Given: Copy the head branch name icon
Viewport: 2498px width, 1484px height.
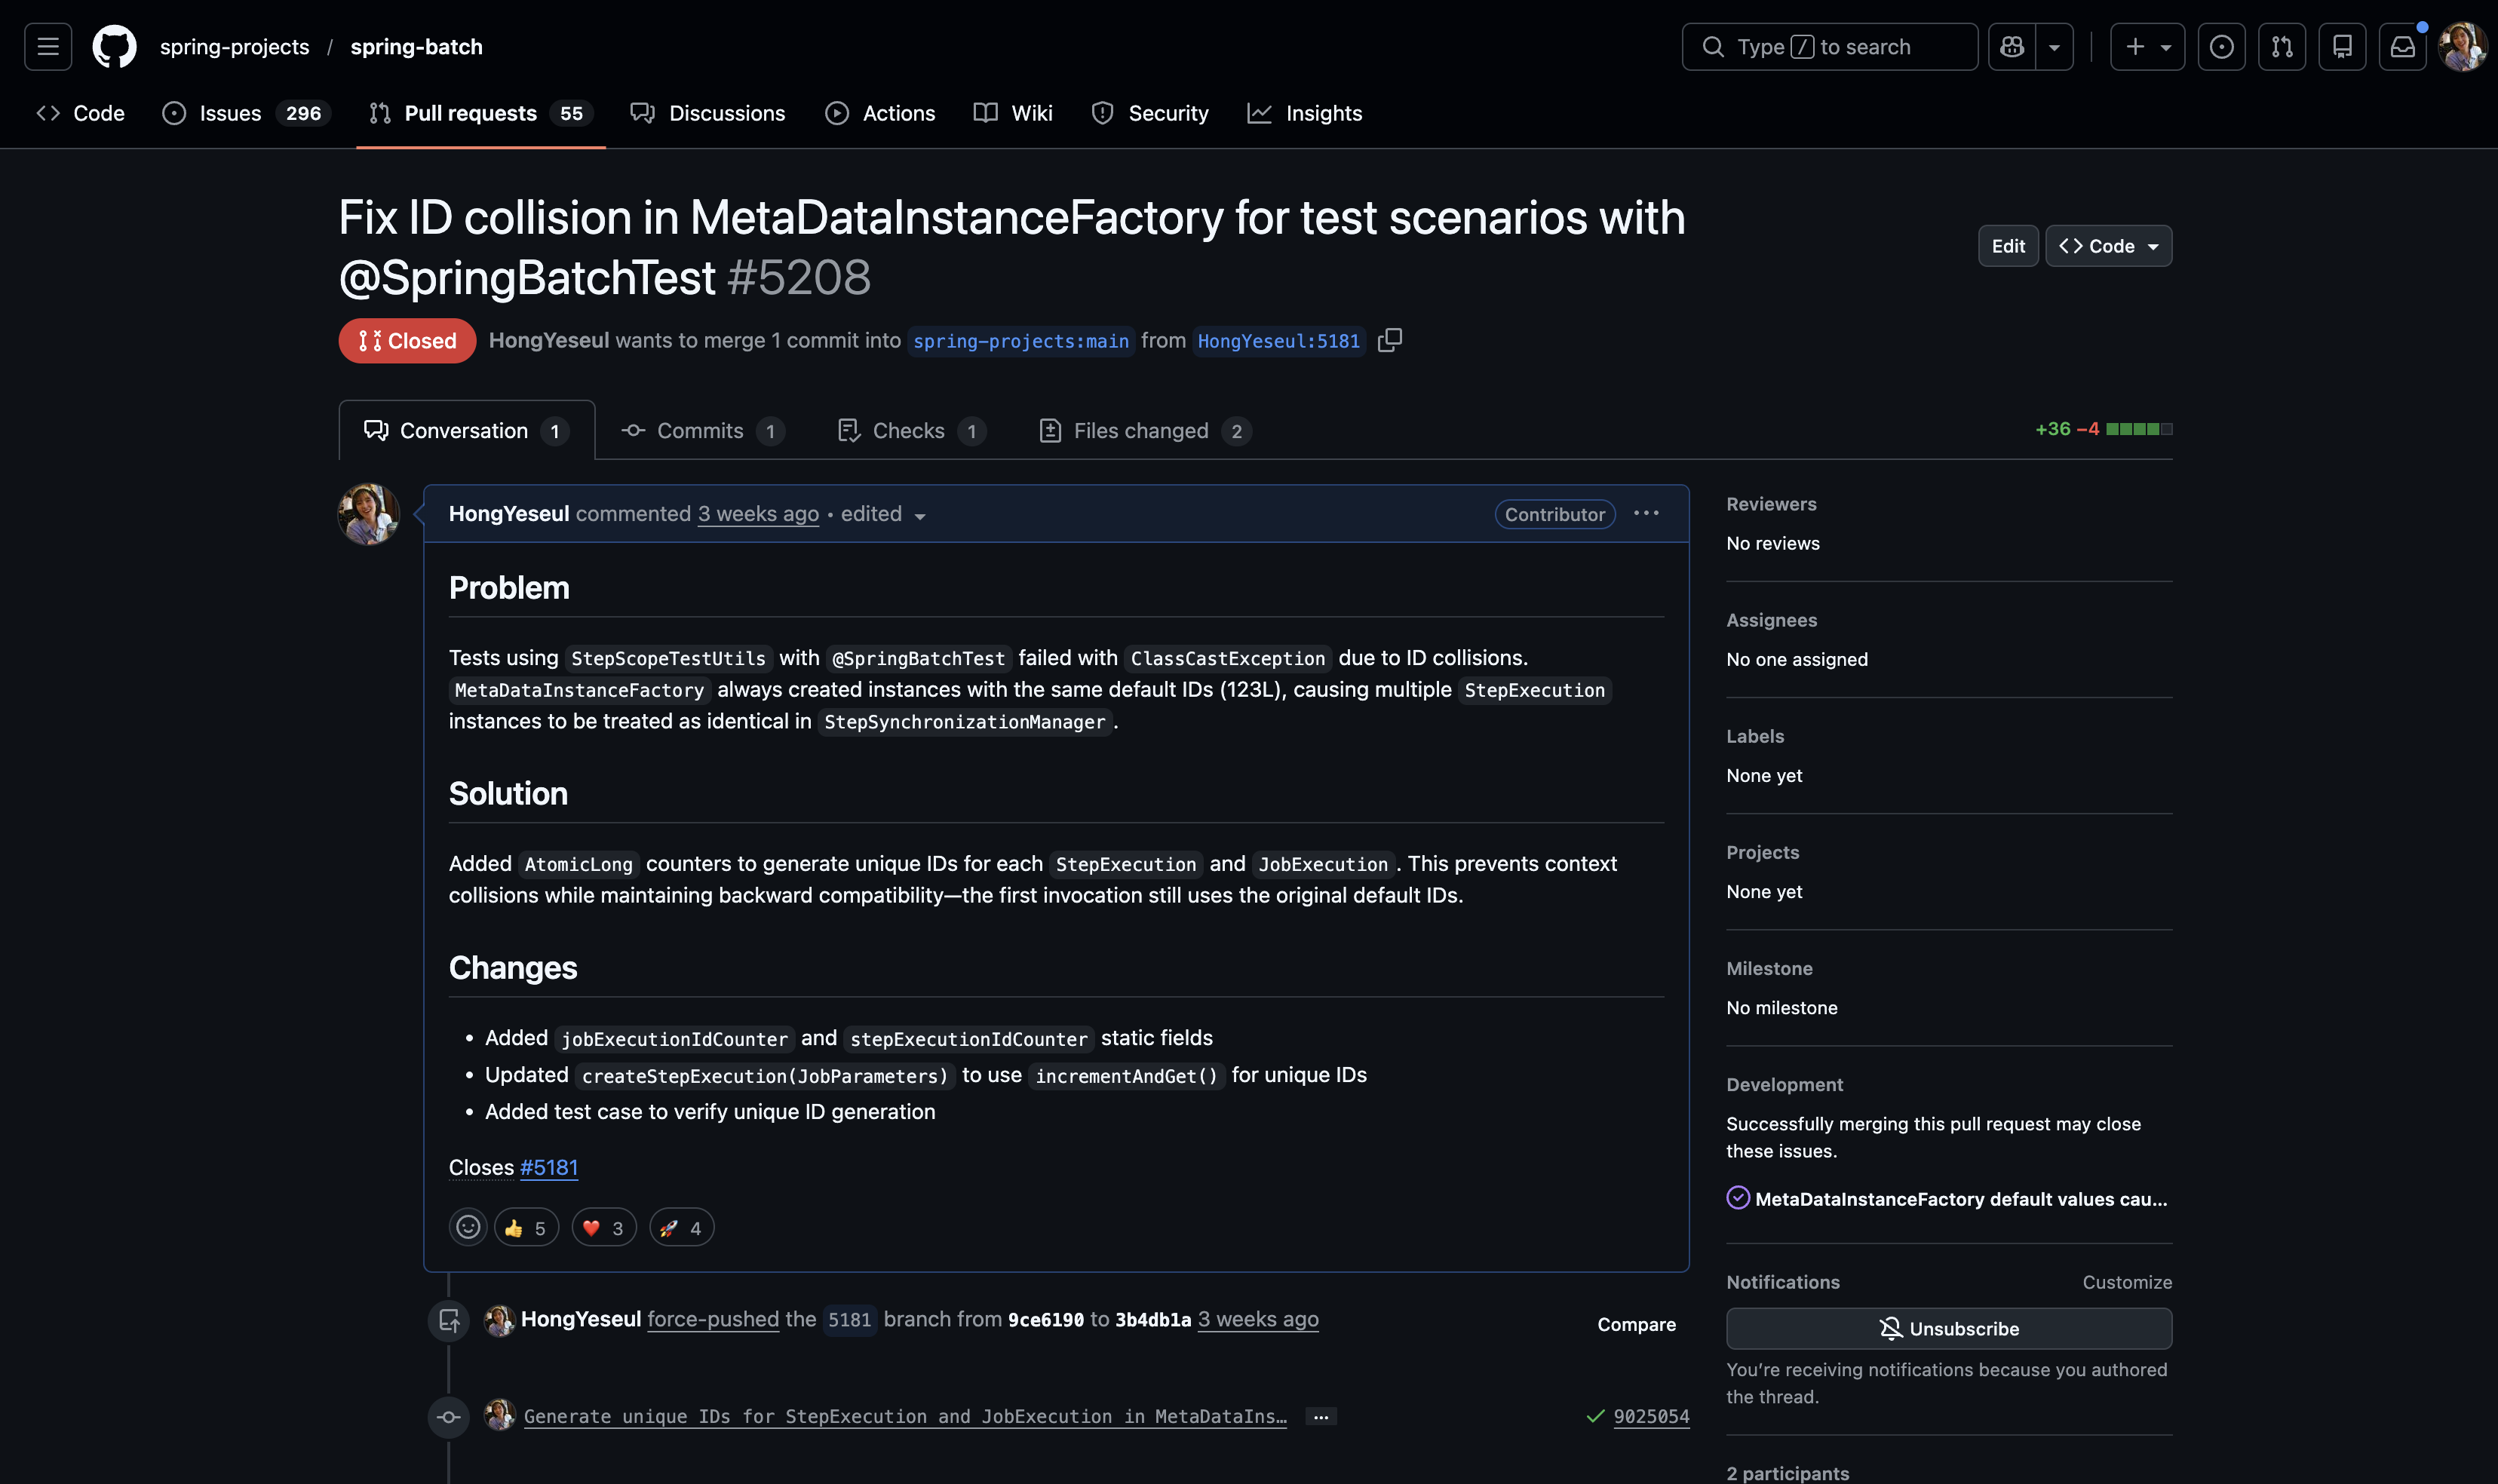Looking at the screenshot, I should pyautogui.click(x=1390, y=340).
